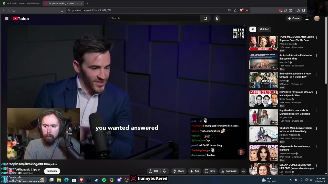Image resolution: width=328 pixels, height=184 pixels.
Task: Click the YouTube search magnifier button
Action: (x=206, y=18)
